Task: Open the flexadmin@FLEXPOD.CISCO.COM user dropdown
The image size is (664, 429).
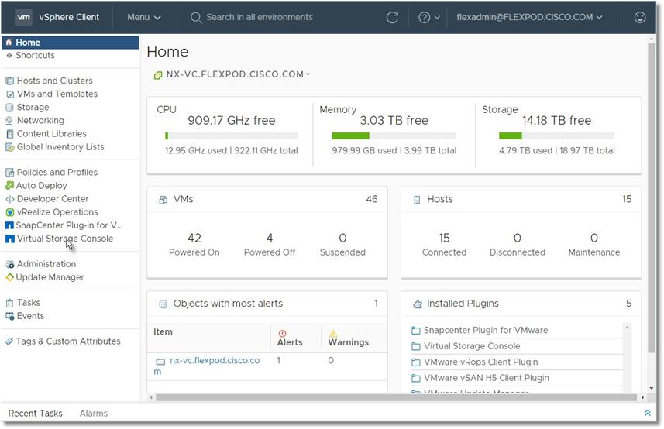Action: click(x=529, y=17)
